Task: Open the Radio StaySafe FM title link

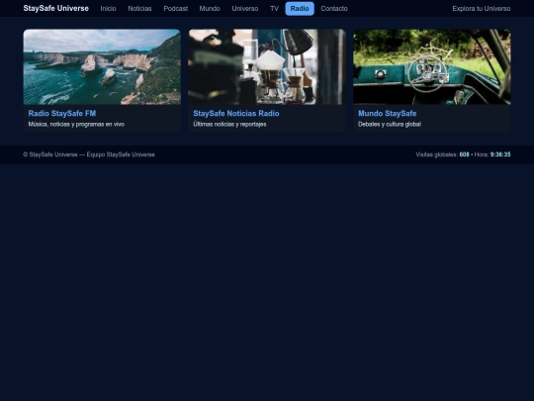Action: 62,113
